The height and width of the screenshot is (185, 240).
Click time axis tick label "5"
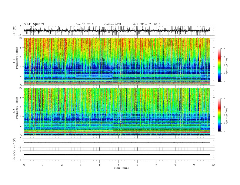coord(118,165)
